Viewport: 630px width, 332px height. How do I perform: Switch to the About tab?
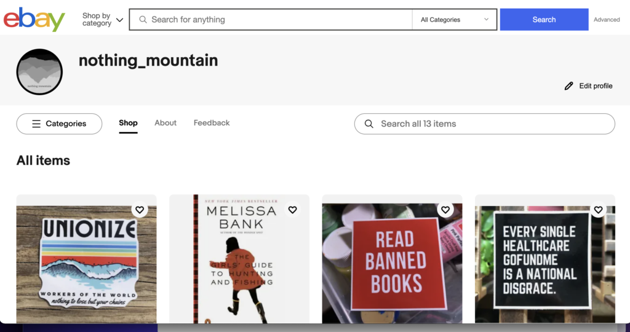pyautogui.click(x=165, y=123)
